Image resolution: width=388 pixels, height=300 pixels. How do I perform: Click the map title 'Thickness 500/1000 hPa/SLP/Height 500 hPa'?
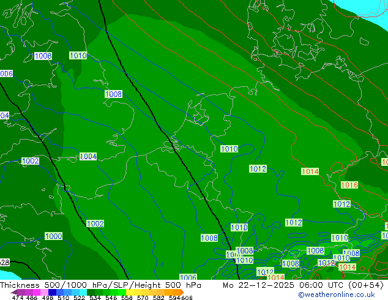100,285
